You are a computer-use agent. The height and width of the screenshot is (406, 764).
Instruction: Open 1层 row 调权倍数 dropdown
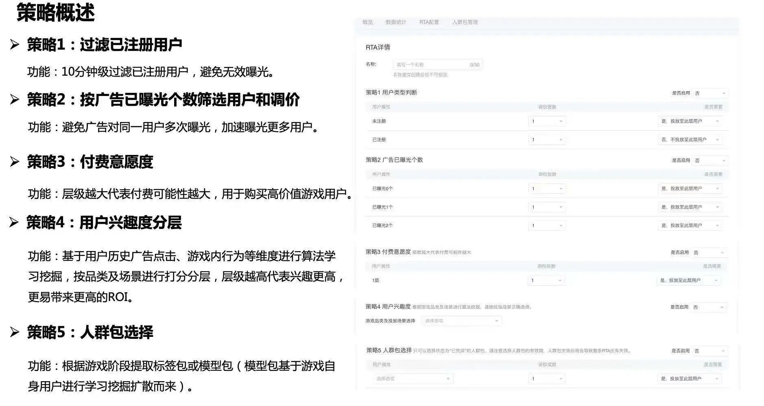click(546, 280)
